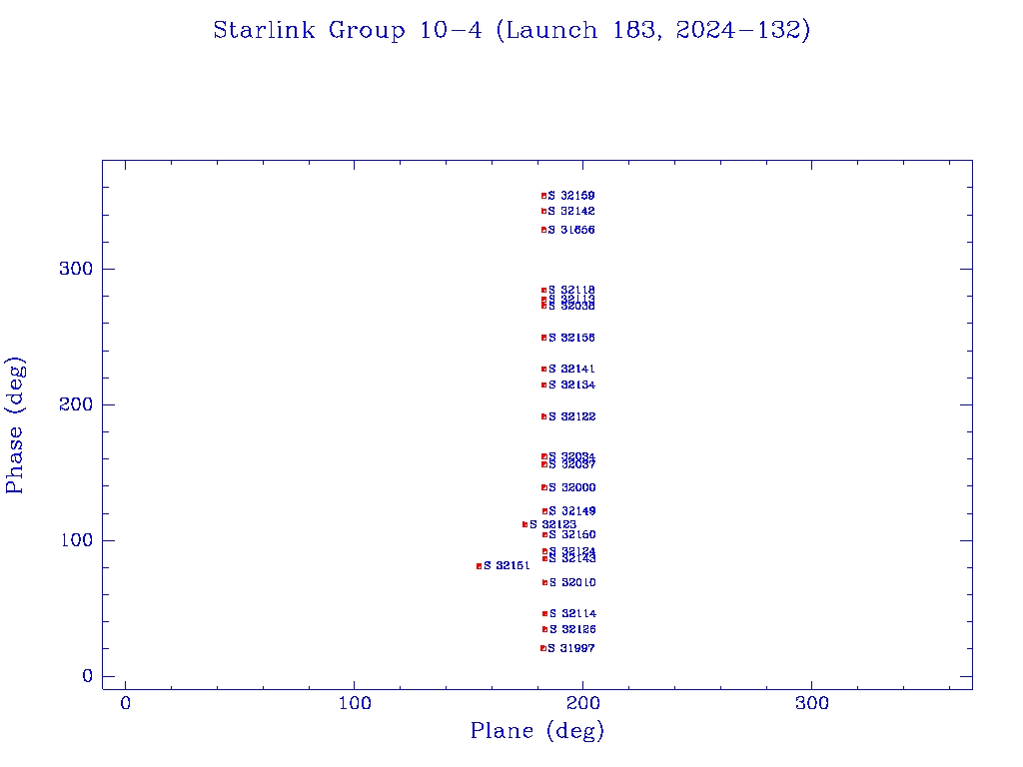The height and width of the screenshot is (767, 1023).
Task: Select satellite label 'S 32118'
Action: coord(570,290)
